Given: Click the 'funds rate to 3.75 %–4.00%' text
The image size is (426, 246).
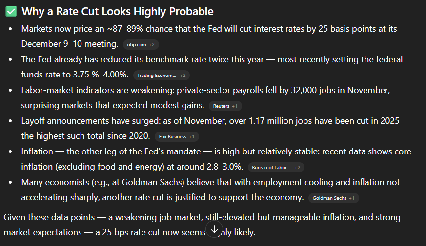Looking at the screenshot, I should tap(75, 75).
